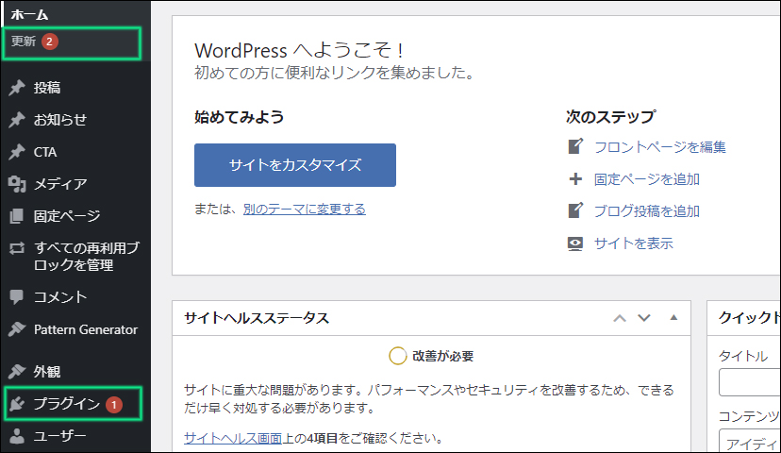Click the pages icon beside 固定ページ
This screenshot has width=781, height=453.
(x=16, y=216)
